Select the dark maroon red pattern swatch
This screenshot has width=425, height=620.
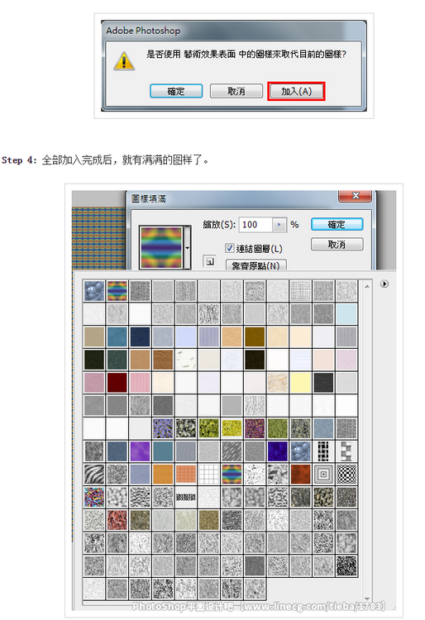[117, 383]
